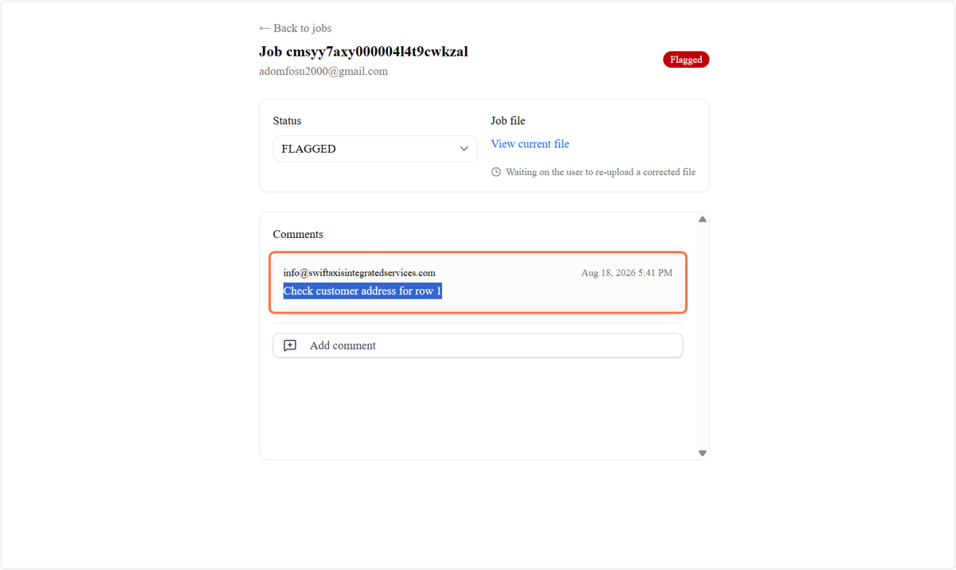
Task: Click the clock icon beside the waiting message
Action: tap(496, 172)
